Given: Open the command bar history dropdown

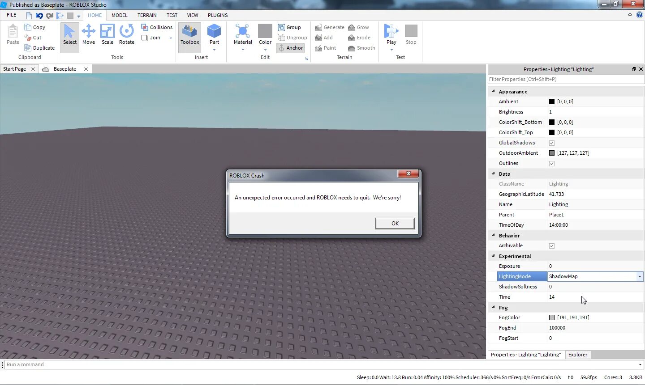Looking at the screenshot, I should click(x=640, y=365).
